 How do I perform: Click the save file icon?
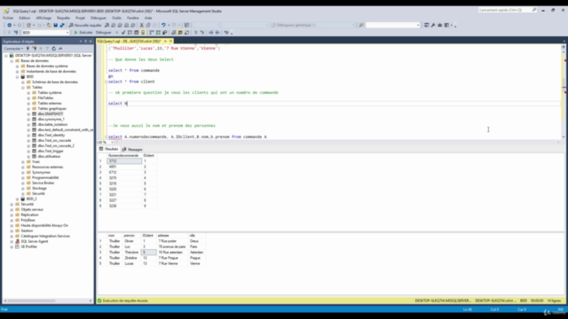[x=55, y=26]
